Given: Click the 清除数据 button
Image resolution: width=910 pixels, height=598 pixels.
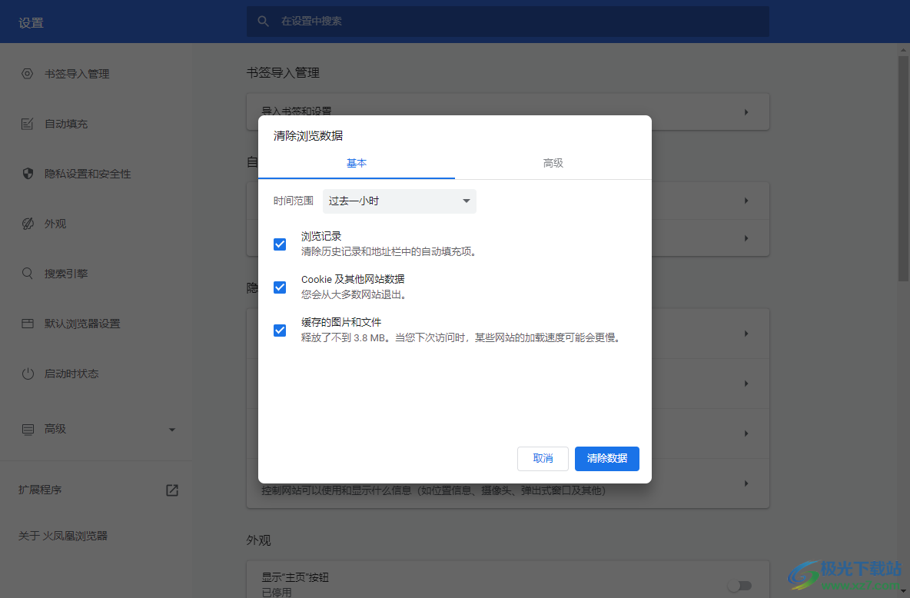Looking at the screenshot, I should 607,459.
